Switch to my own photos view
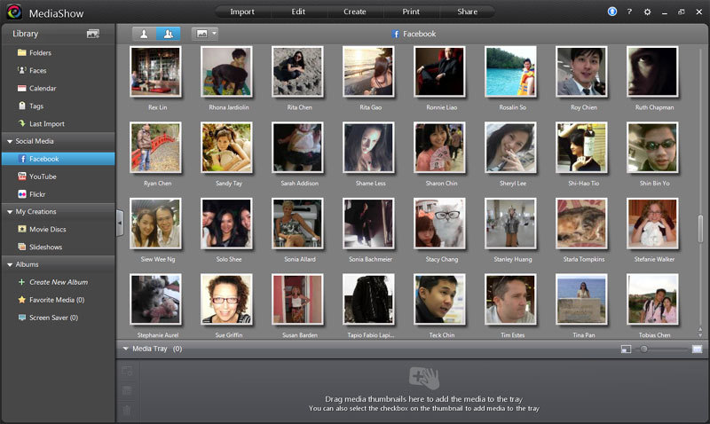710x424 pixels. (x=145, y=34)
